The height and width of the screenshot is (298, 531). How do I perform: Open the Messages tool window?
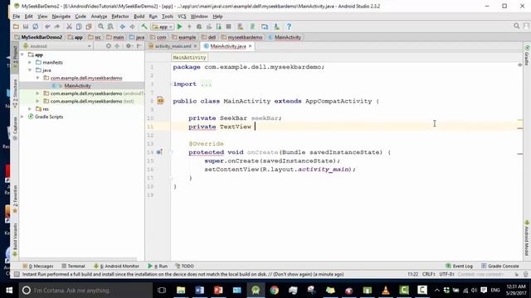pyautogui.click(x=38, y=266)
